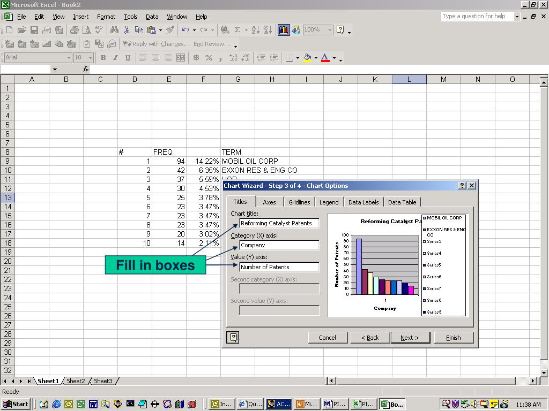549x411 pixels.
Task: Click the Chart title input field
Action: (279, 223)
